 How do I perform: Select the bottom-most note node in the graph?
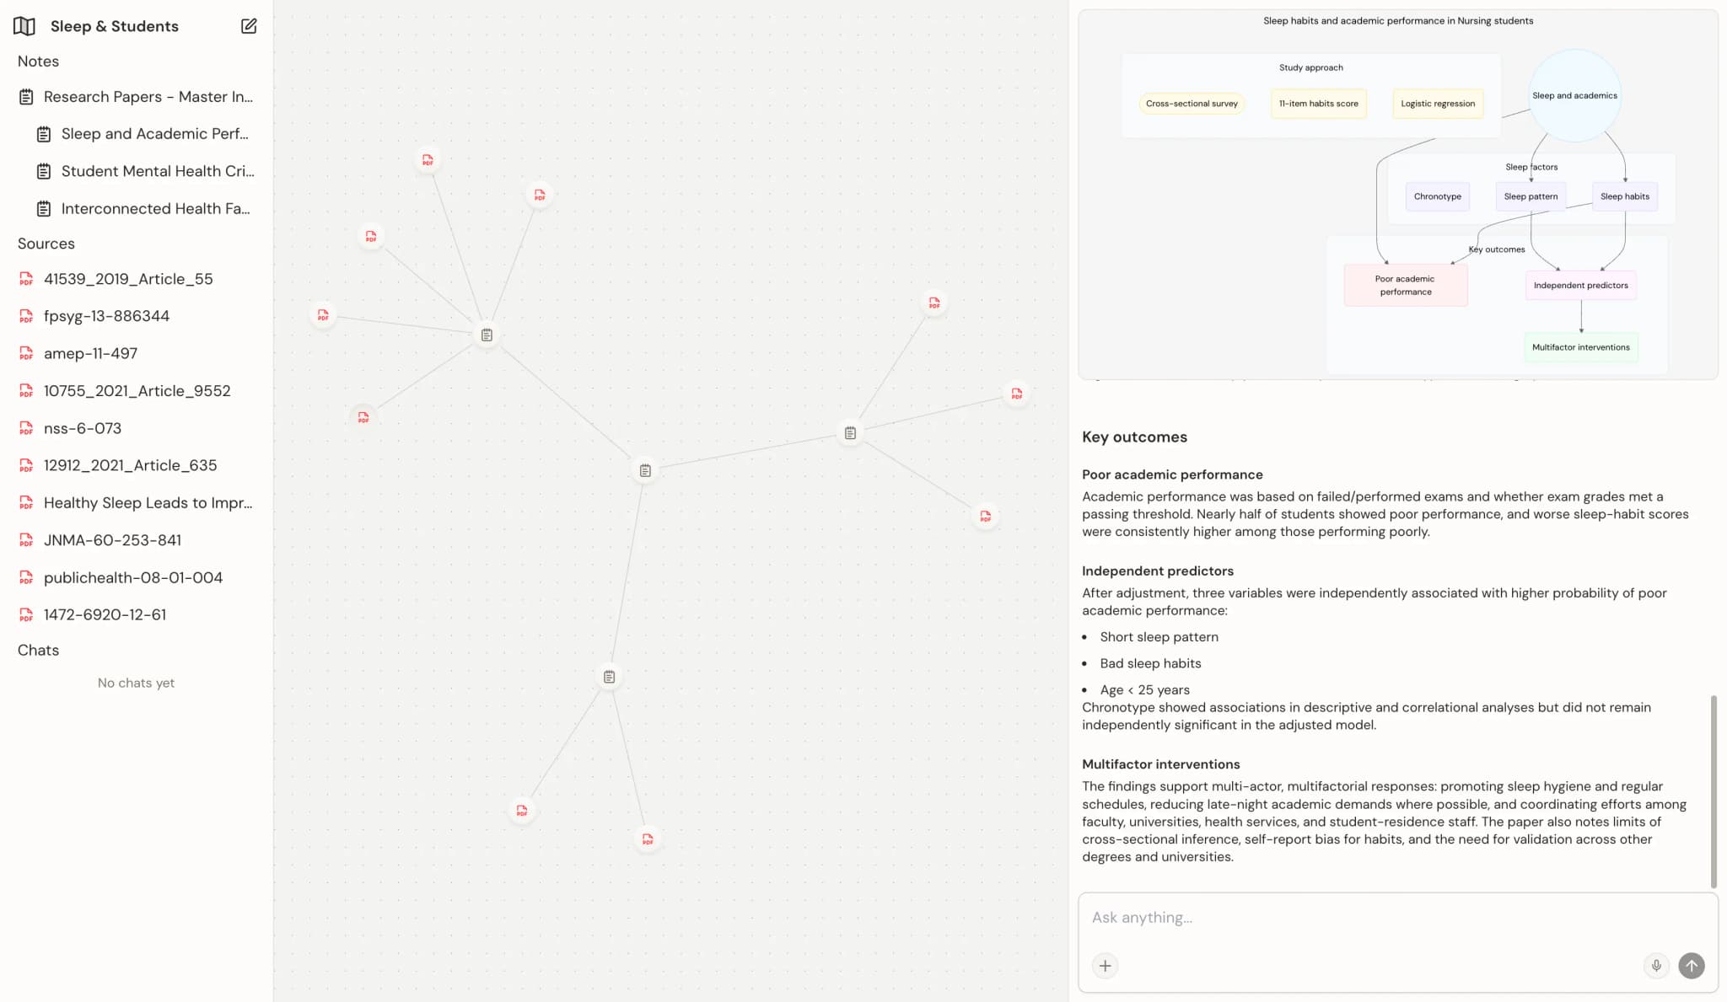click(x=609, y=676)
